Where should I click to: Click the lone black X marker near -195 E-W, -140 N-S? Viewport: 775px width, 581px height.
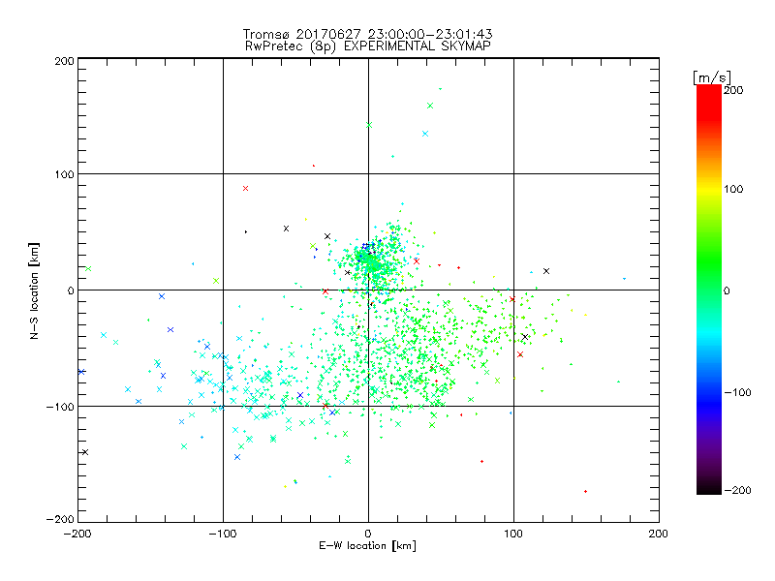pos(85,452)
